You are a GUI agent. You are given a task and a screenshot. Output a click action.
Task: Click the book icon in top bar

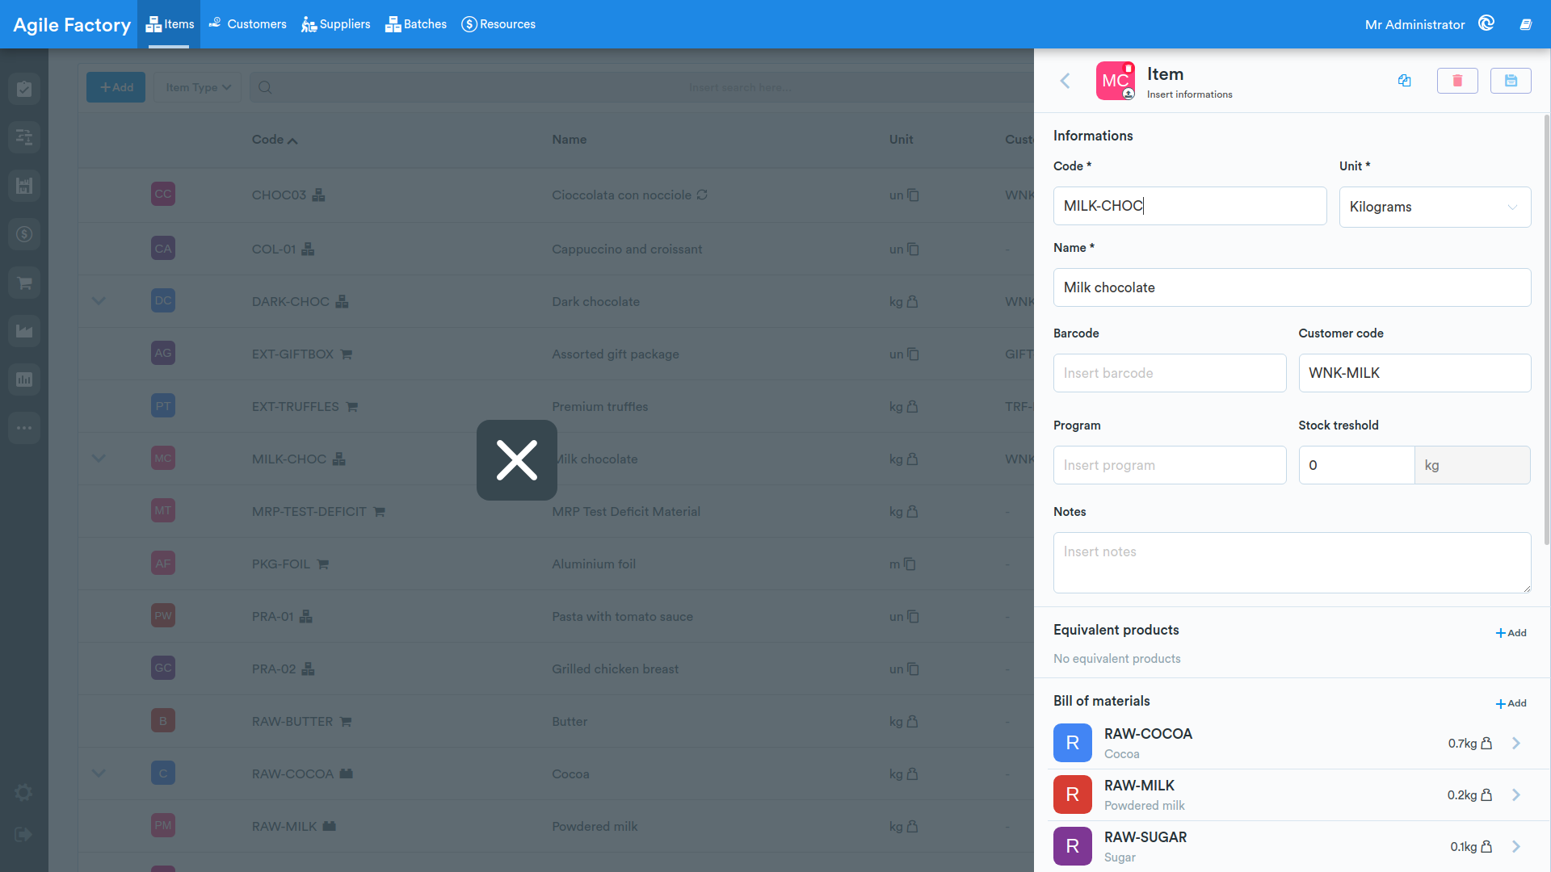coord(1526,24)
